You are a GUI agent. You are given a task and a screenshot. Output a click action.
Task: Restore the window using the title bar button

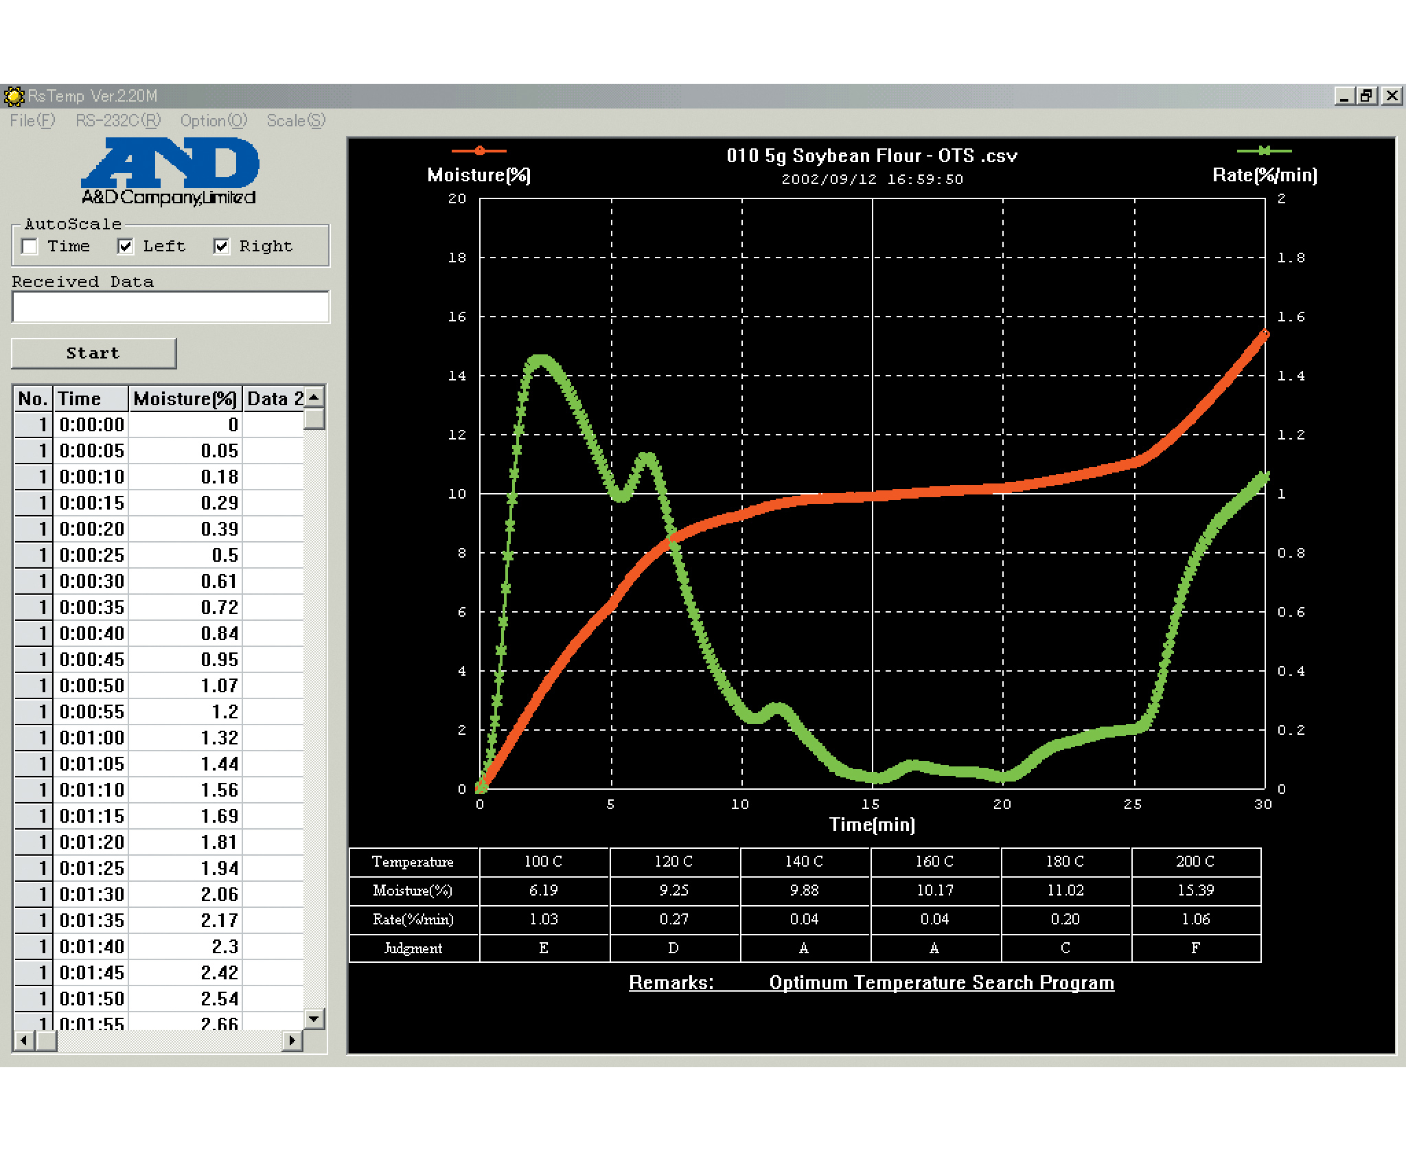(1367, 96)
